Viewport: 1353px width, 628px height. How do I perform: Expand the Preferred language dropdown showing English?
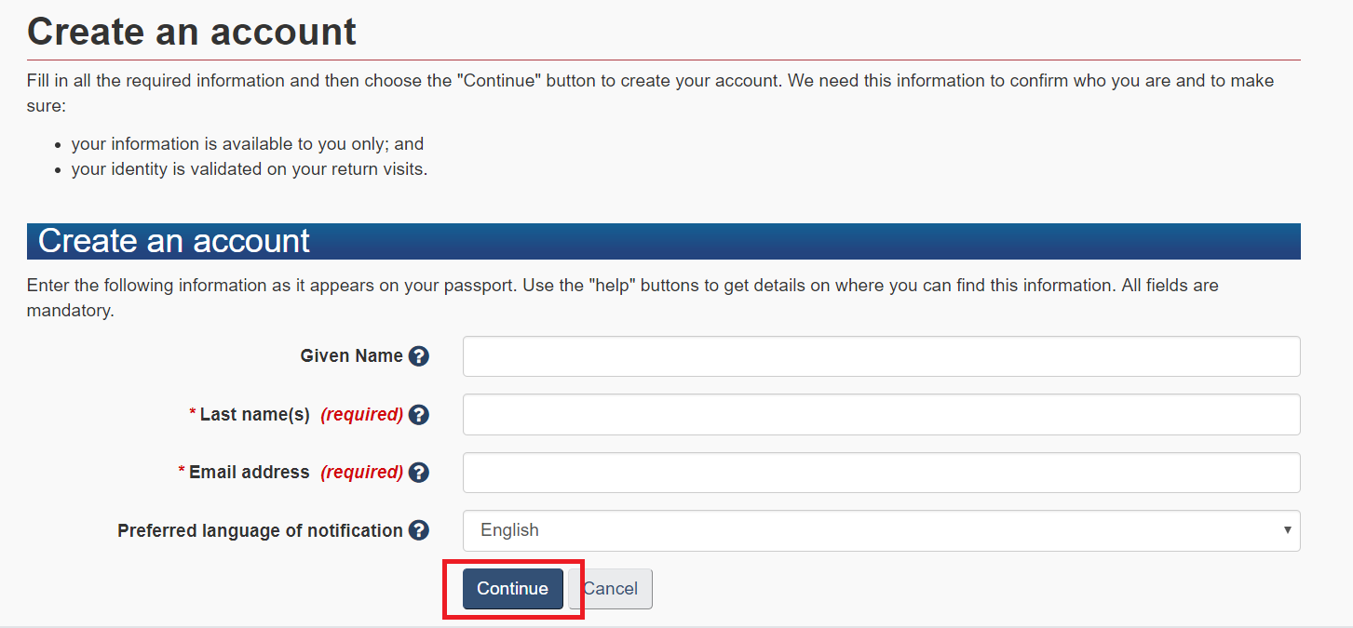click(x=881, y=530)
